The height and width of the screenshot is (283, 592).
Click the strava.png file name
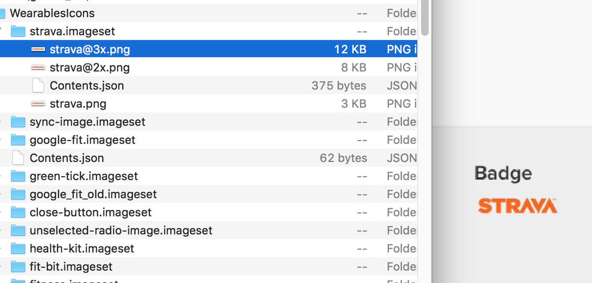tap(78, 104)
